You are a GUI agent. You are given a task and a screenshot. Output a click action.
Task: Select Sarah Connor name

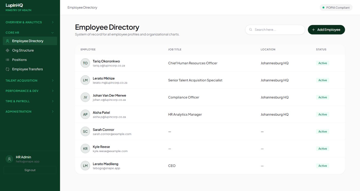click(103, 130)
